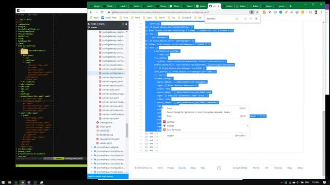This screenshot has width=330, height=185.
Task: Open the Windows Start menu
Action: click(x=3, y=182)
